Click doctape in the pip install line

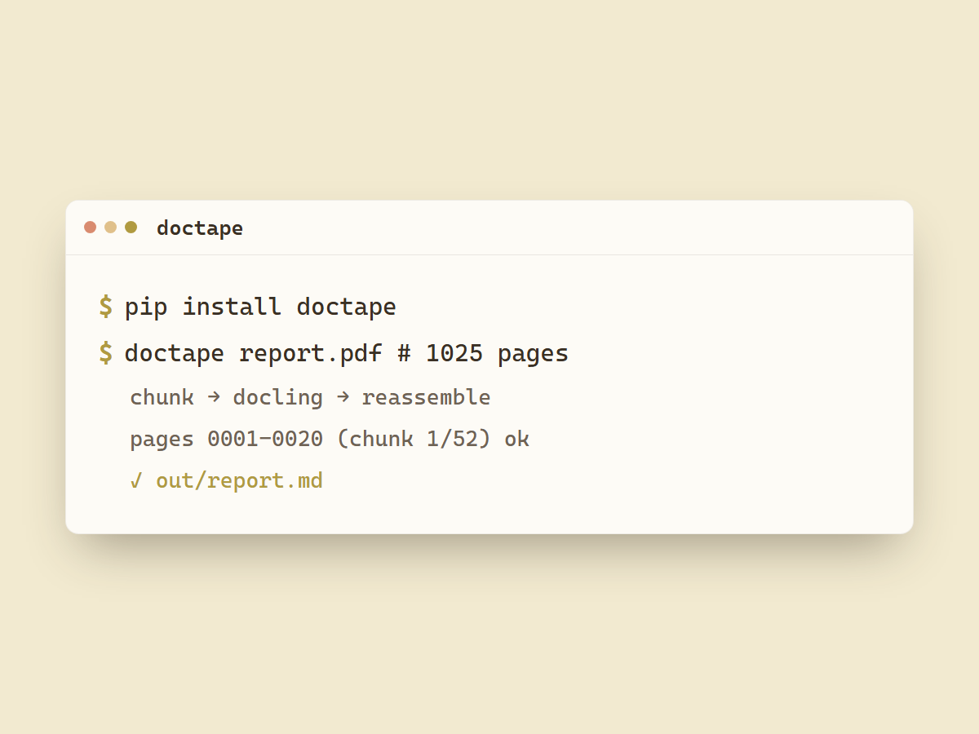[x=347, y=307]
